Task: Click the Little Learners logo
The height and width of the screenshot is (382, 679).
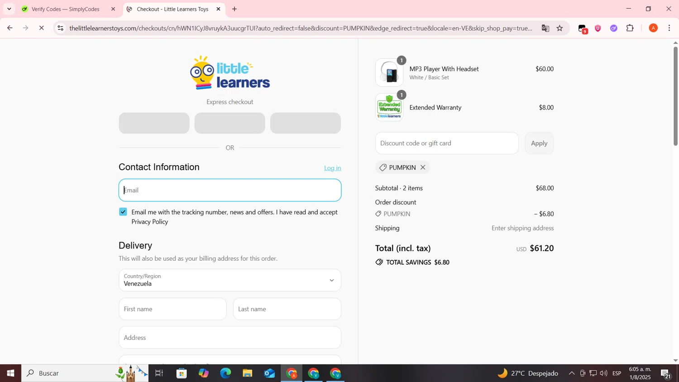Action: pos(230,72)
